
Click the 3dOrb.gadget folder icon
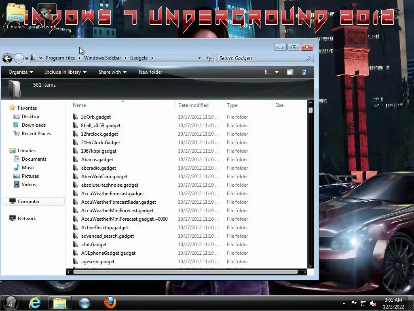point(76,117)
